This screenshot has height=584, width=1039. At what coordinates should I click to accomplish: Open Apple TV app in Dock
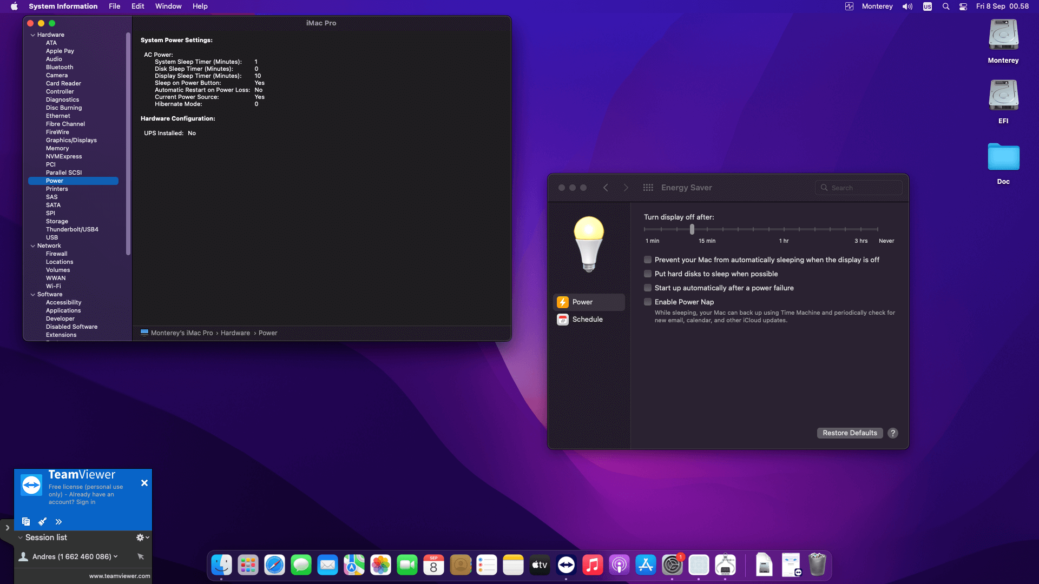pyautogui.click(x=540, y=565)
